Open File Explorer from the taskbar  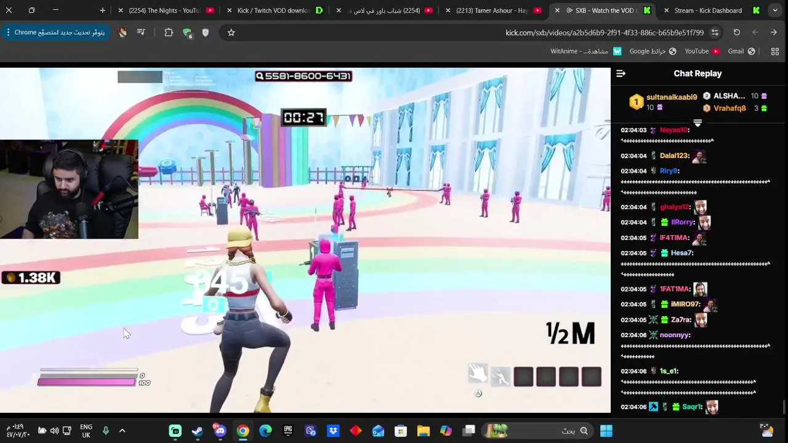click(424, 431)
